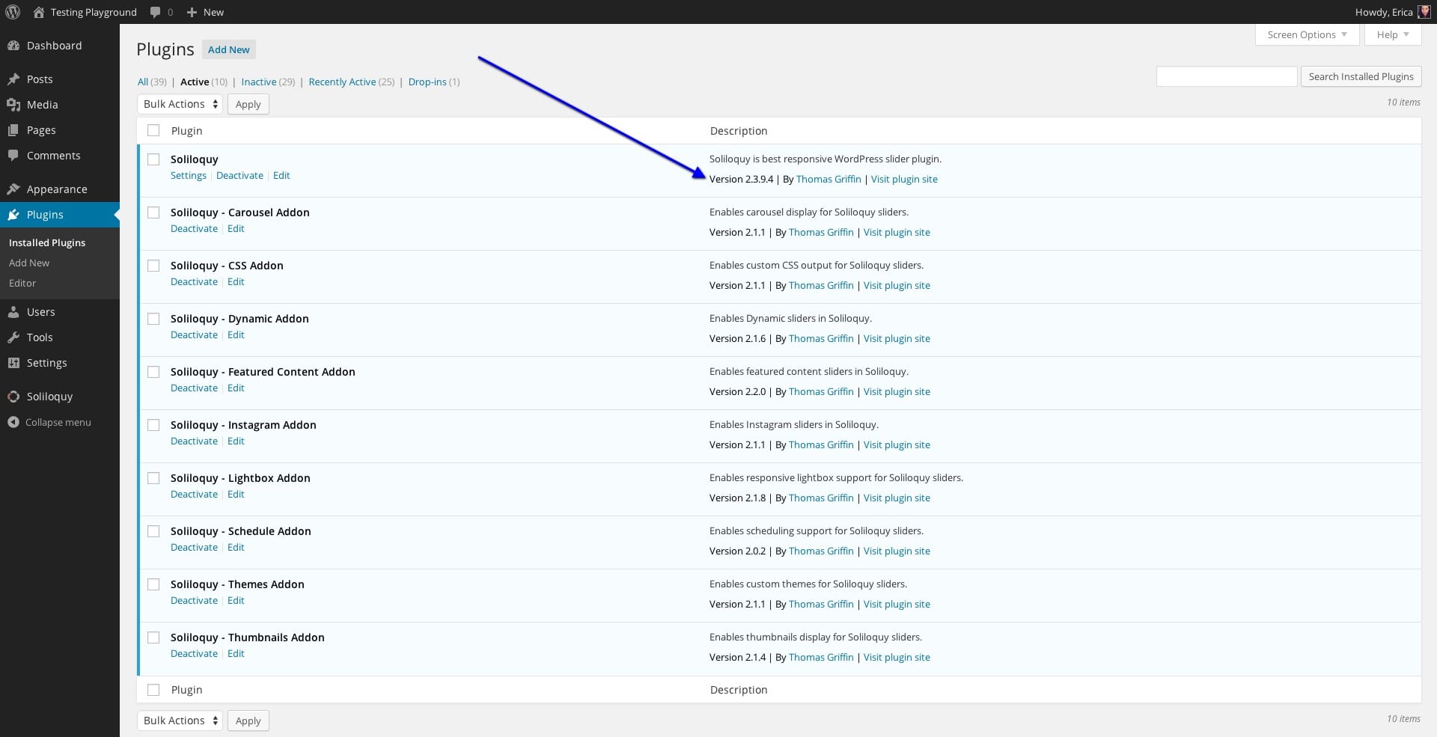Click the plus icon beside New
This screenshot has height=737, width=1437.
tap(192, 12)
